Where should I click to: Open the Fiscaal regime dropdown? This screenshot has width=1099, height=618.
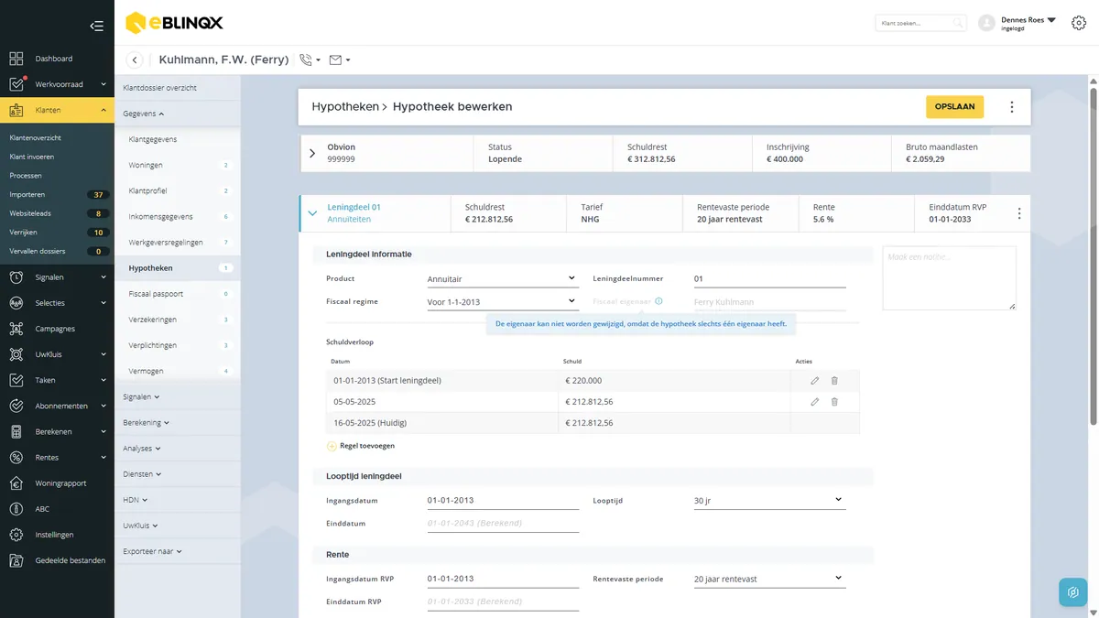click(x=502, y=302)
